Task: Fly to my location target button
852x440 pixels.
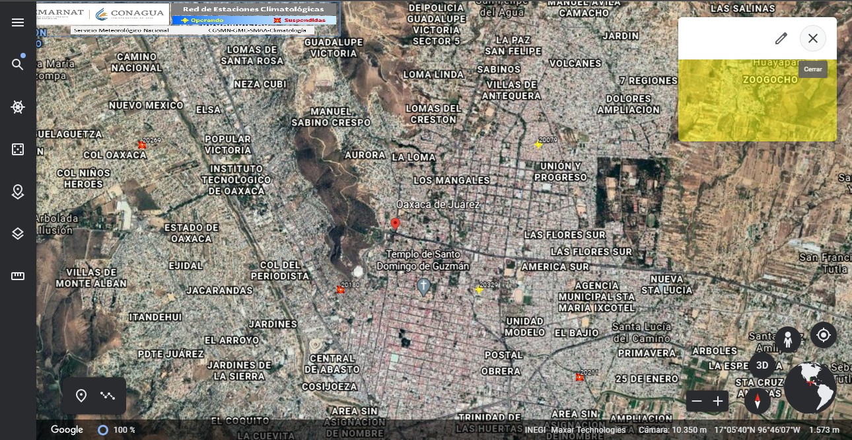Action: 824,335
